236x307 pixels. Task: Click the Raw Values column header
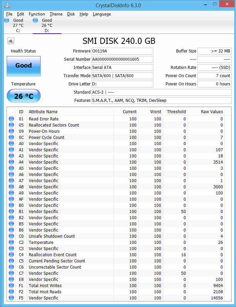[x=212, y=111]
